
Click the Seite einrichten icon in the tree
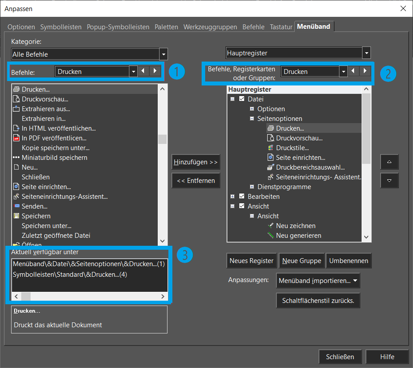click(270, 157)
